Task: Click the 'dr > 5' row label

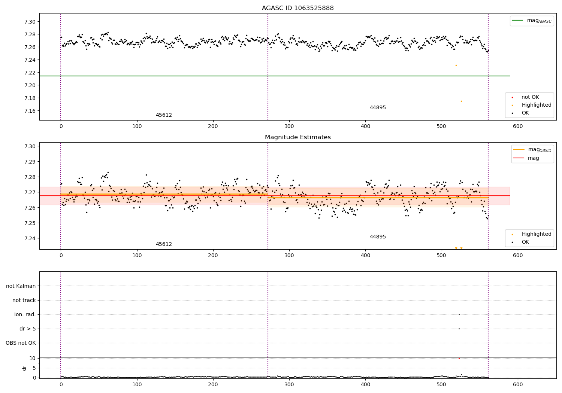Action: pyautogui.click(x=28, y=329)
